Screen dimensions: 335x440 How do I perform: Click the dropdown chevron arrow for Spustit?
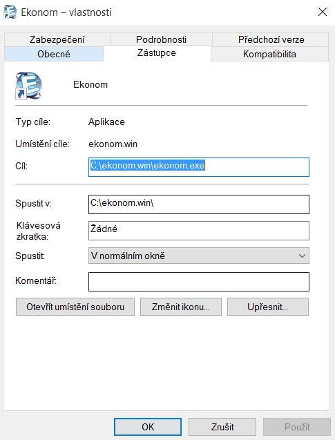(x=302, y=256)
